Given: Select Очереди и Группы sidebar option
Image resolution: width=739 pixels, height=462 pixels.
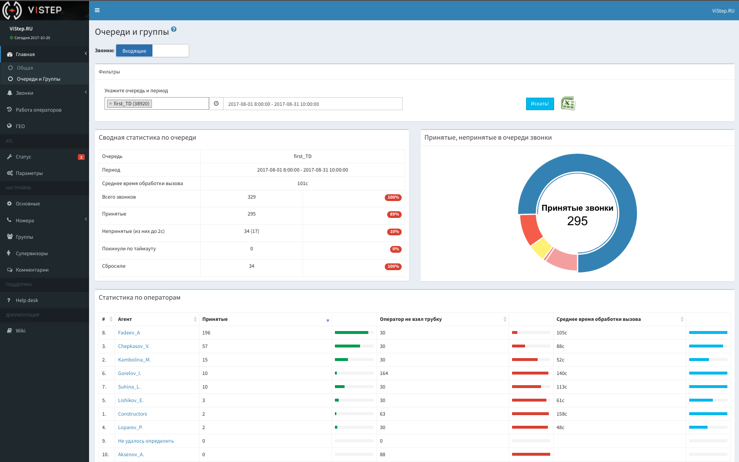Looking at the screenshot, I should tap(38, 79).
